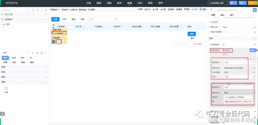Switch to the 设置 tab in right panel

[213, 15]
